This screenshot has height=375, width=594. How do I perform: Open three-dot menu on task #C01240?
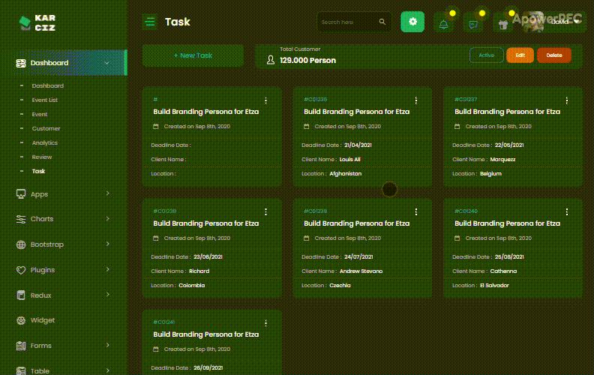tap(567, 212)
